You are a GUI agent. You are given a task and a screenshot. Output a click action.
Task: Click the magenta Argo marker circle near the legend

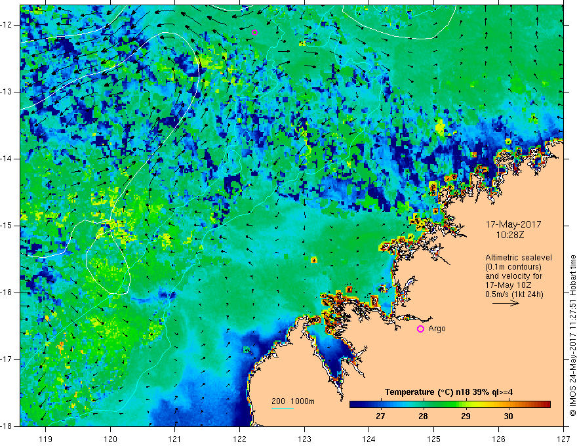pyautogui.click(x=420, y=329)
